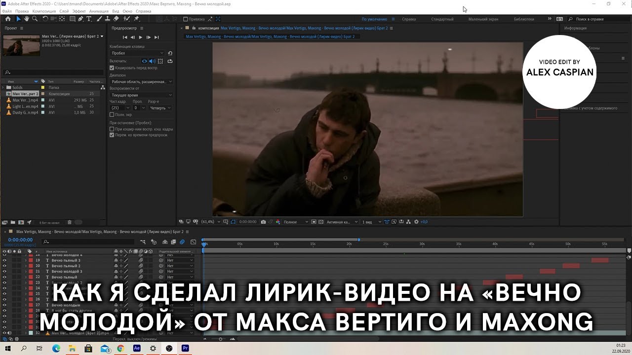Open the 'Четверть' resolution dropdown in the preview panel
This screenshot has width=632, height=355.
159,107
